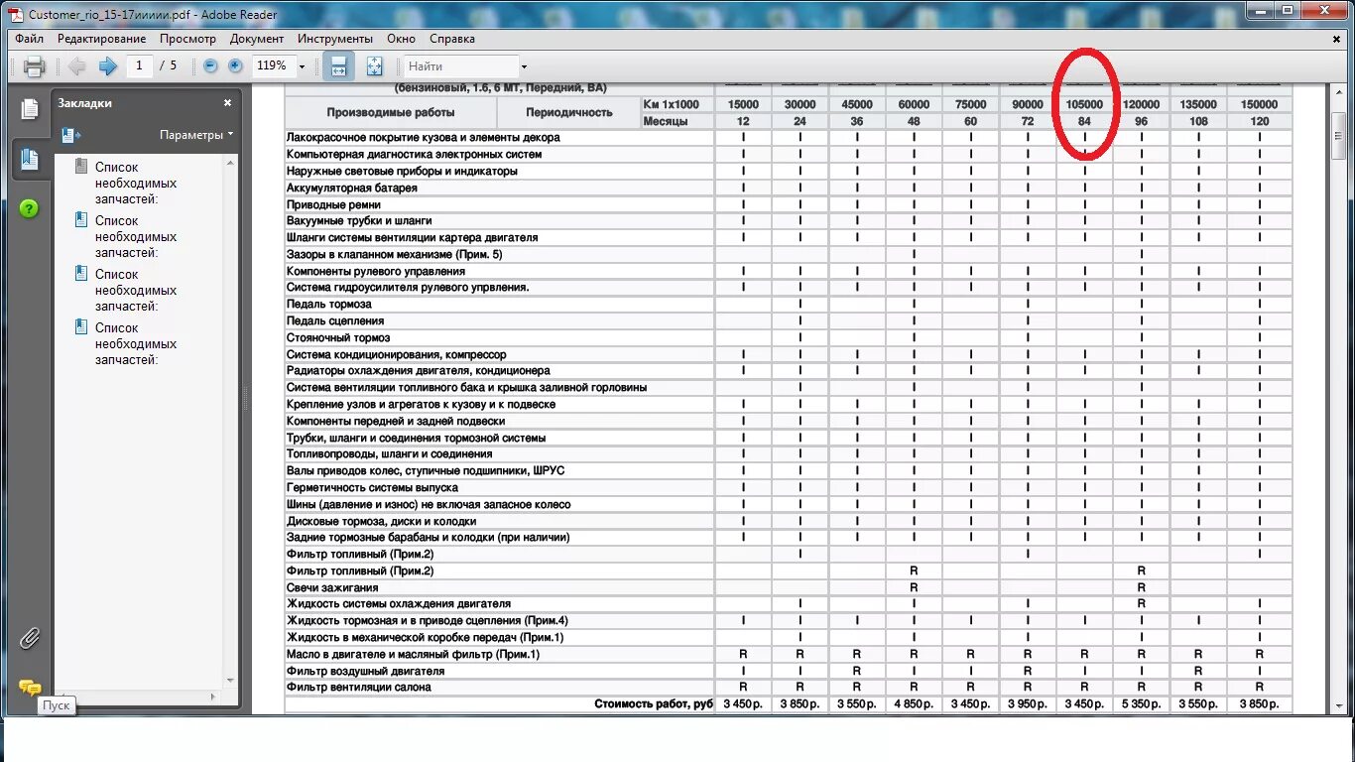The image size is (1355, 762).
Task: Click the Приводные ремни row label
Action: [333, 204]
